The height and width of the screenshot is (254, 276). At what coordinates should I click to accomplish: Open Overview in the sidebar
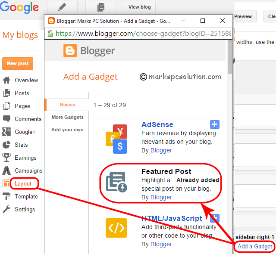pyautogui.click(x=26, y=80)
